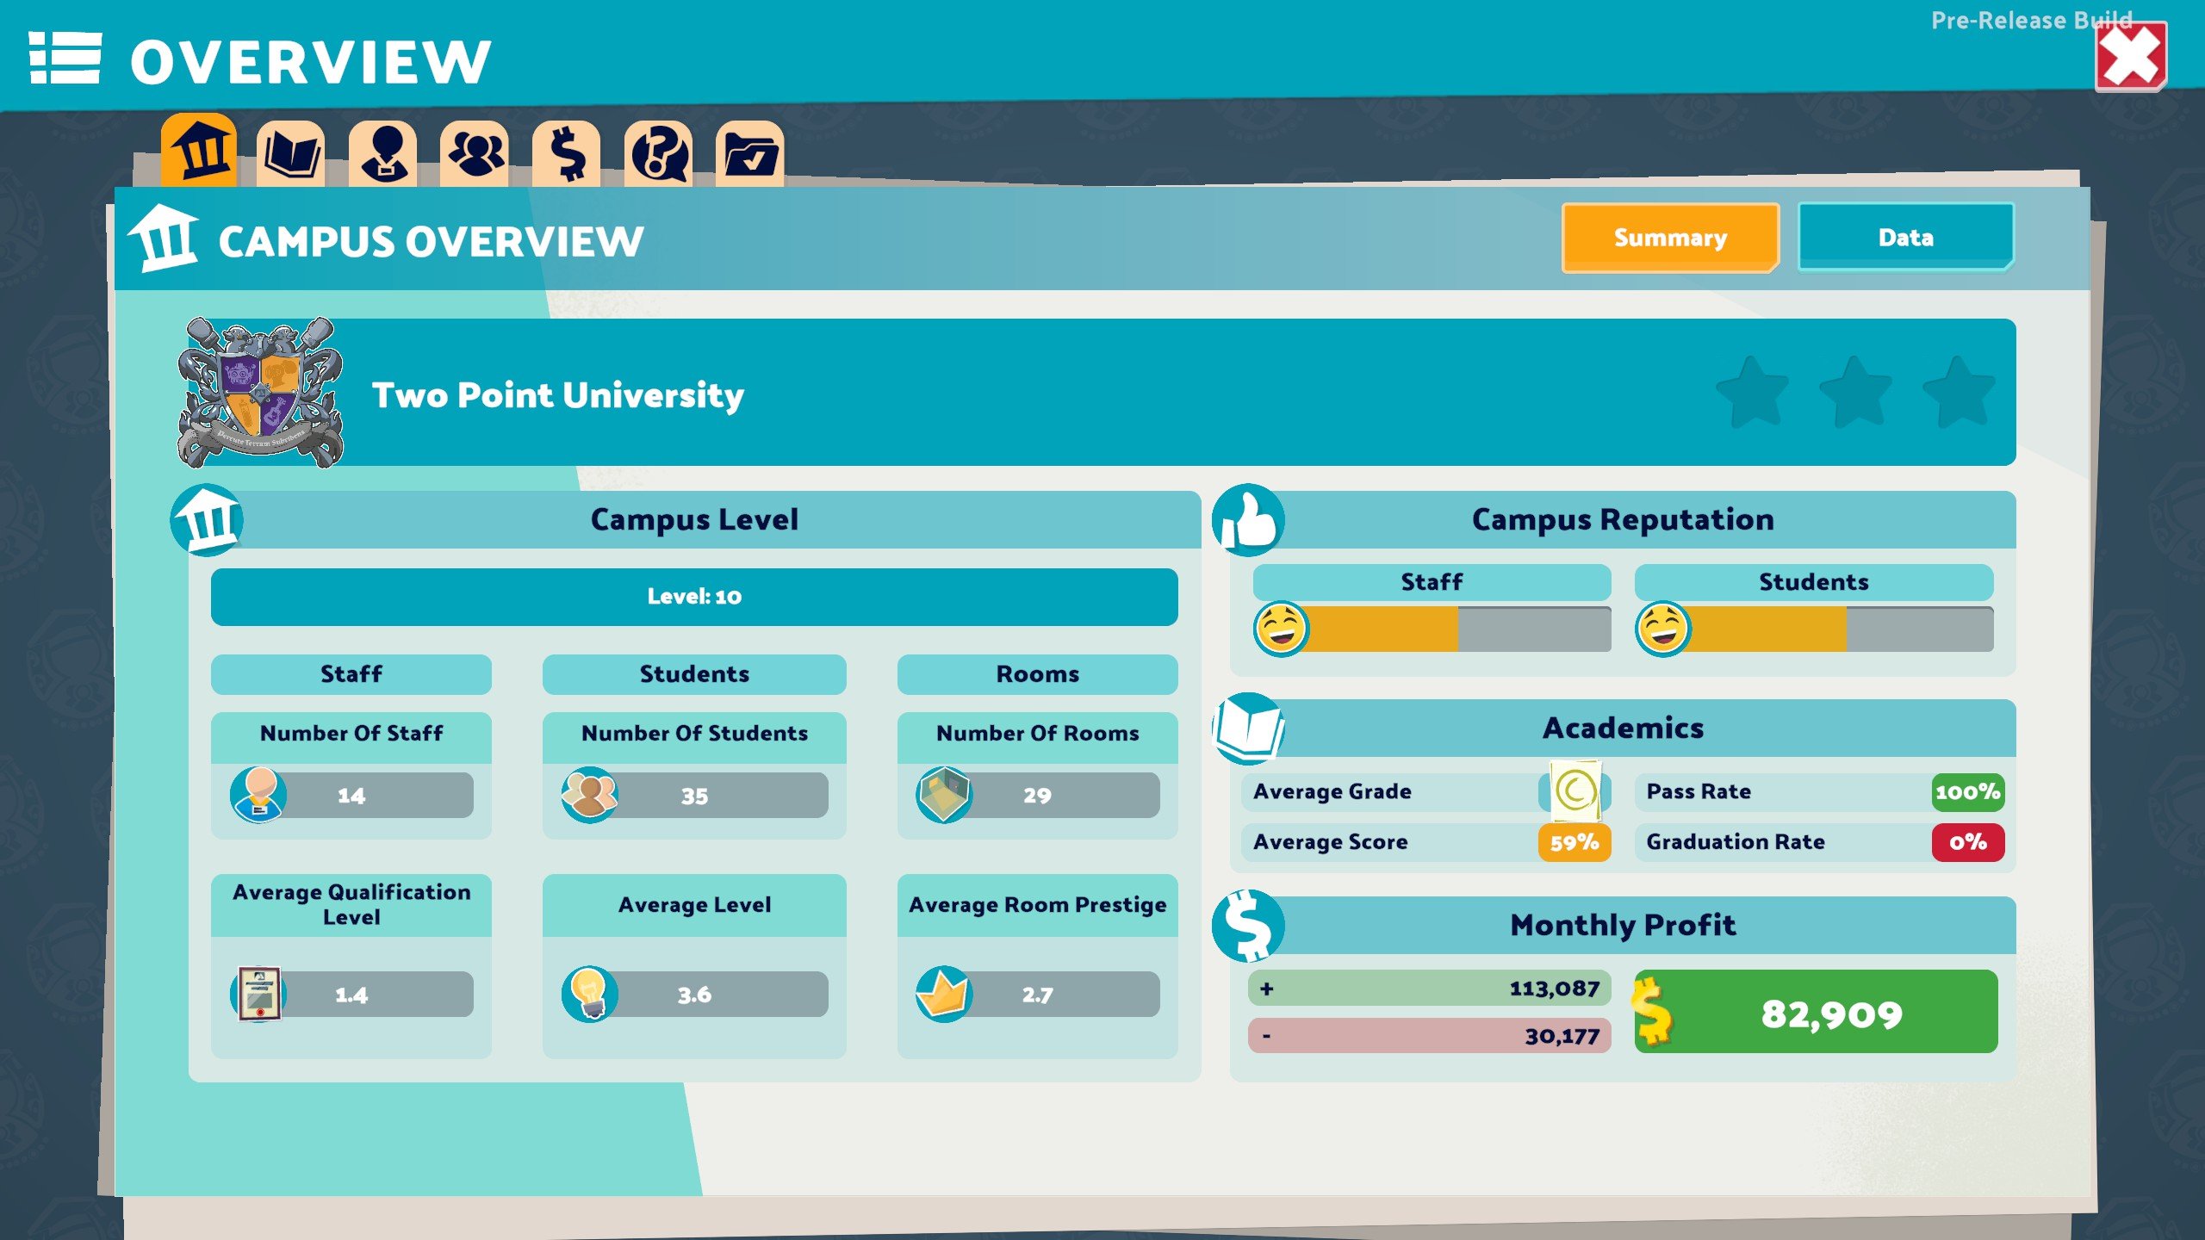Click the Campus Level building icon
This screenshot has height=1240, width=2205.
pyautogui.click(x=207, y=520)
